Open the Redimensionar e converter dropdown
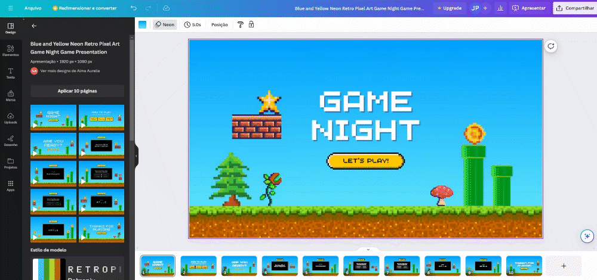 (84, 8)
